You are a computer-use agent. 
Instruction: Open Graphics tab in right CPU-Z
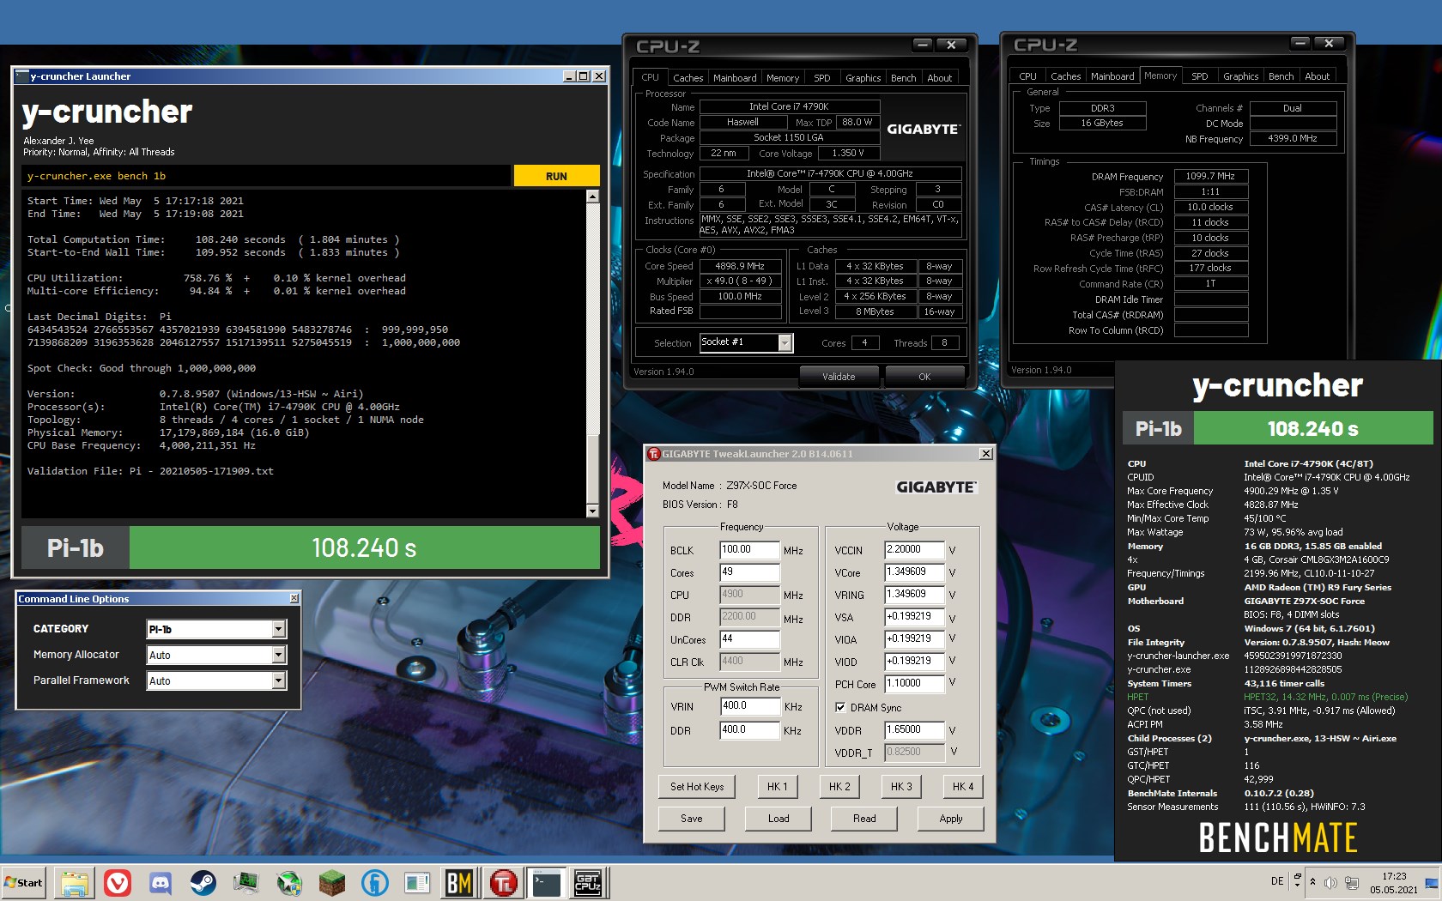click(1240, 76)
